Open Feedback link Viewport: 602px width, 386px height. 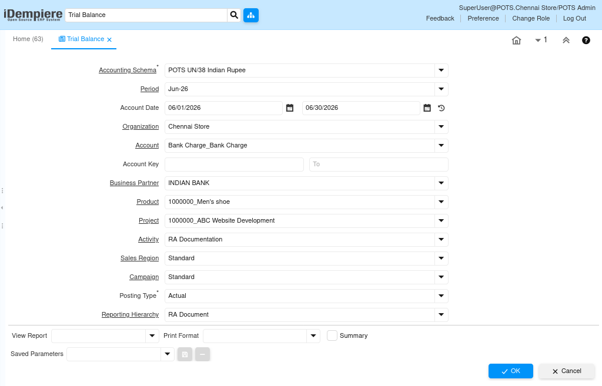(x=440, y=18)
